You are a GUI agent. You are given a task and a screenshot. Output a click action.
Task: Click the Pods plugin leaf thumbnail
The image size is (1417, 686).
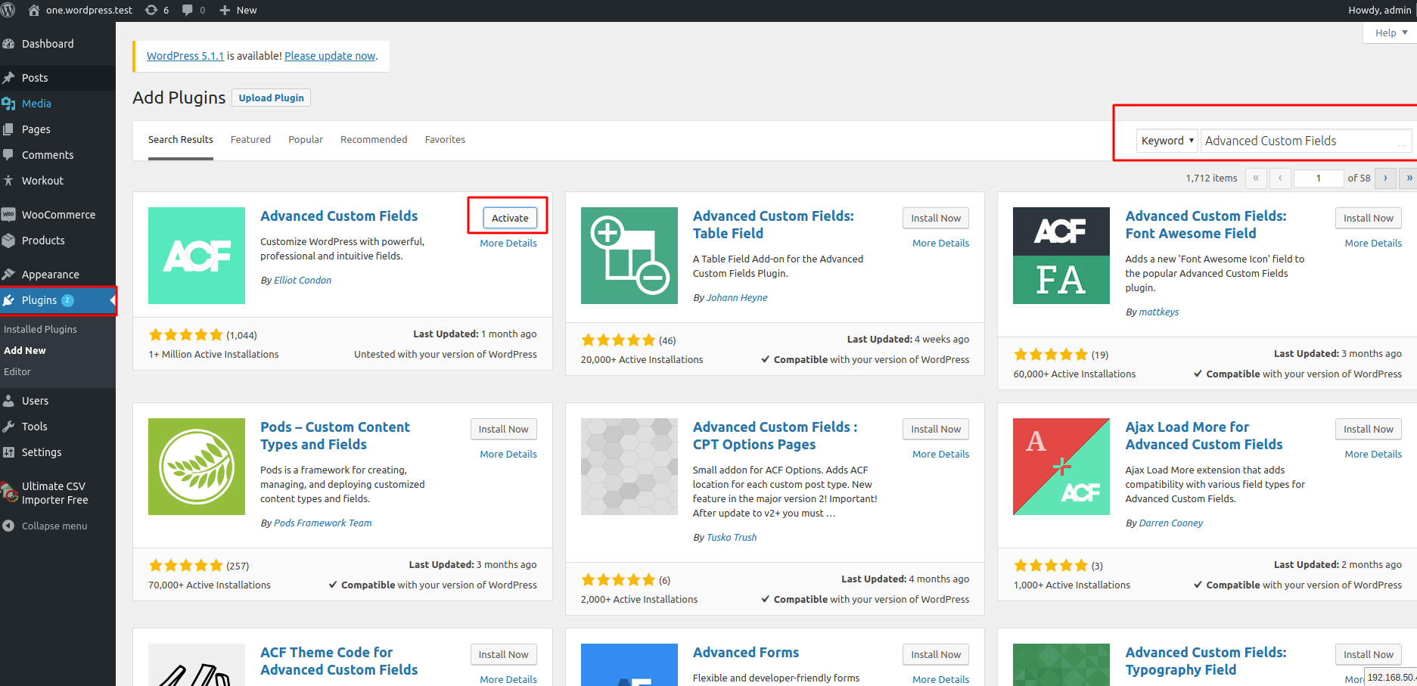click(x=197, y=467)
